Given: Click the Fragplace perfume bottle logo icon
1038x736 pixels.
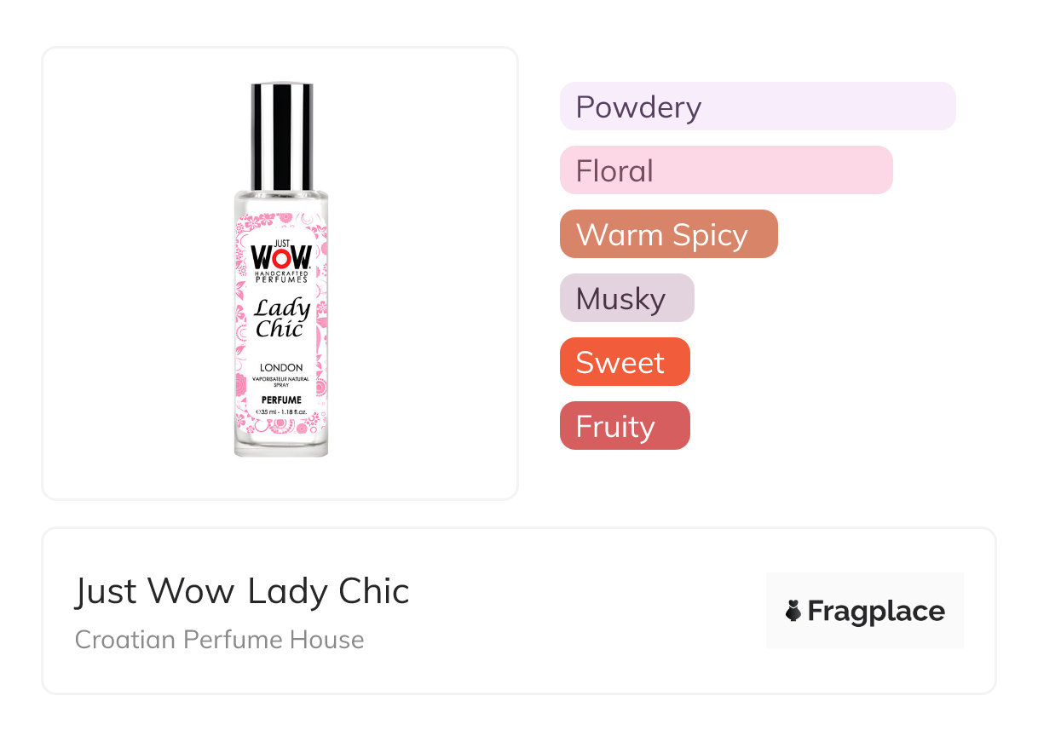Looking at the screenshot, I should pos(793,611).
